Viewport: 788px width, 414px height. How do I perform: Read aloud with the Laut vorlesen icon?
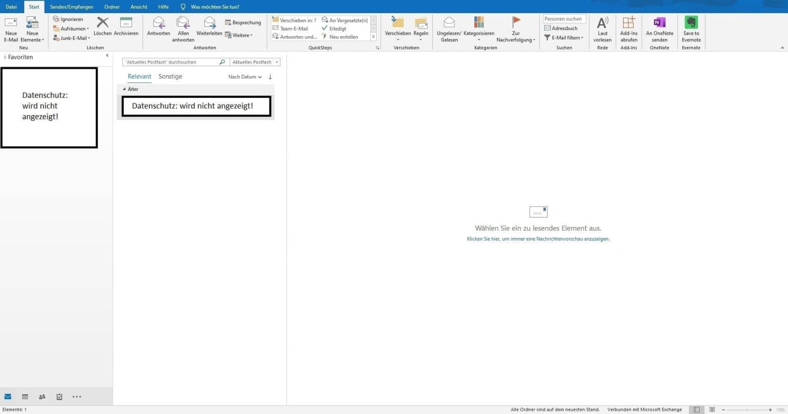click(603, 23)
